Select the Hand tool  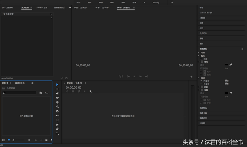coord(58,129)
